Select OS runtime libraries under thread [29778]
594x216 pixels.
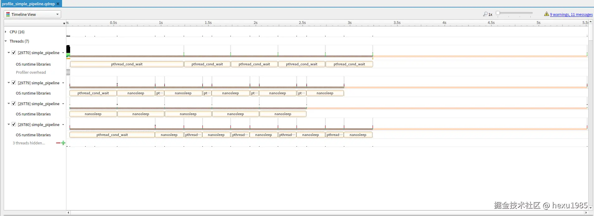[x=33, y=114]
